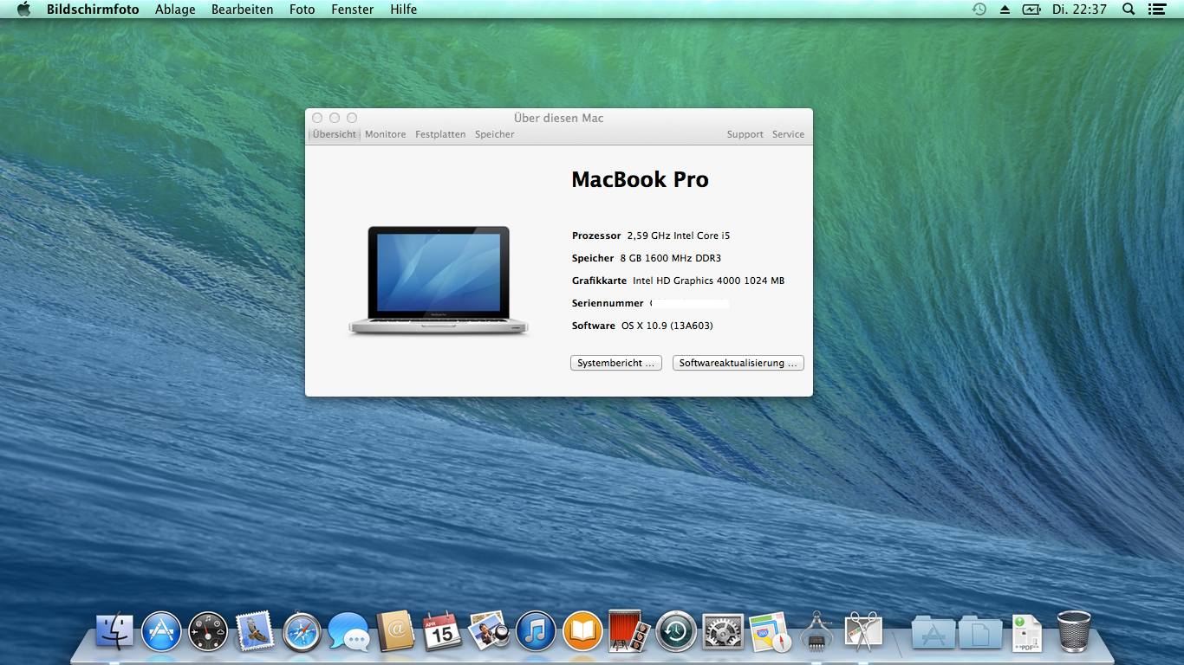Viewport: 1184px width, 665px height.
Task: Launch Safari from the dock
Action: pyautogui.click(x=302, y=631)
